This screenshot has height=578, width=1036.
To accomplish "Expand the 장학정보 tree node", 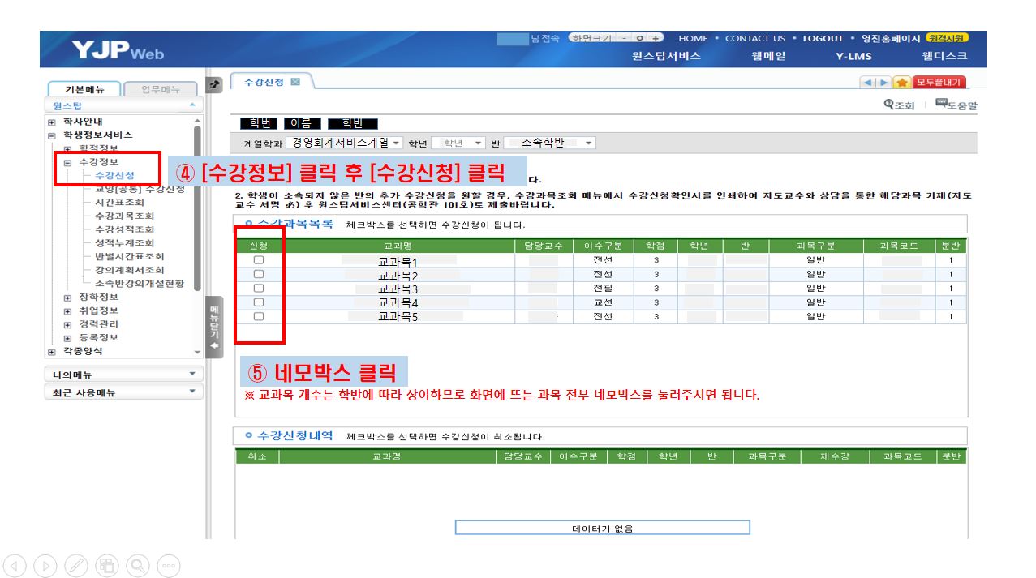I will [67, 298].
